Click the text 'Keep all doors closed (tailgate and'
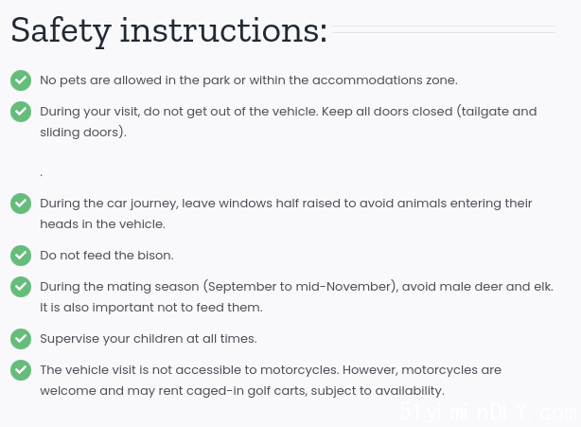Viewport: 581px width, 427px height. [x=429, y=112]
